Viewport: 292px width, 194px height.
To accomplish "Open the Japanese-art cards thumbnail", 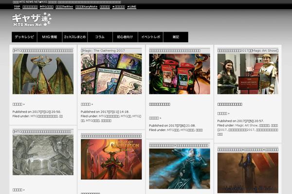I will click(x=111, y=74).
